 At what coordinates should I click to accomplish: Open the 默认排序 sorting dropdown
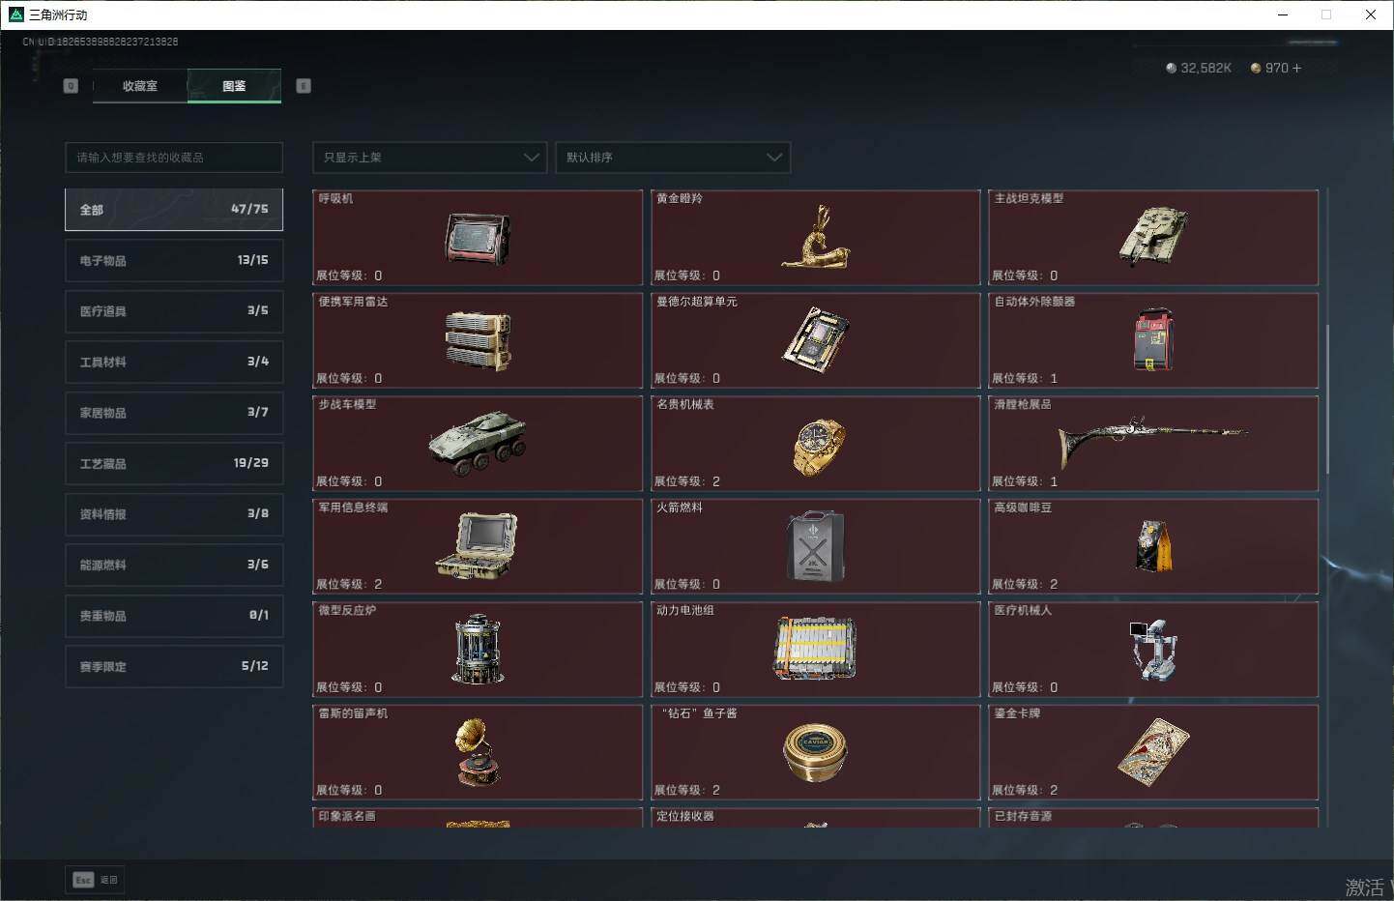click(x=673, y=158)
